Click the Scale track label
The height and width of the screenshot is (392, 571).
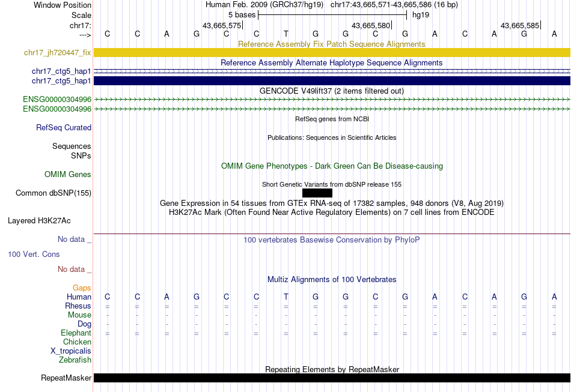(81, 15)
